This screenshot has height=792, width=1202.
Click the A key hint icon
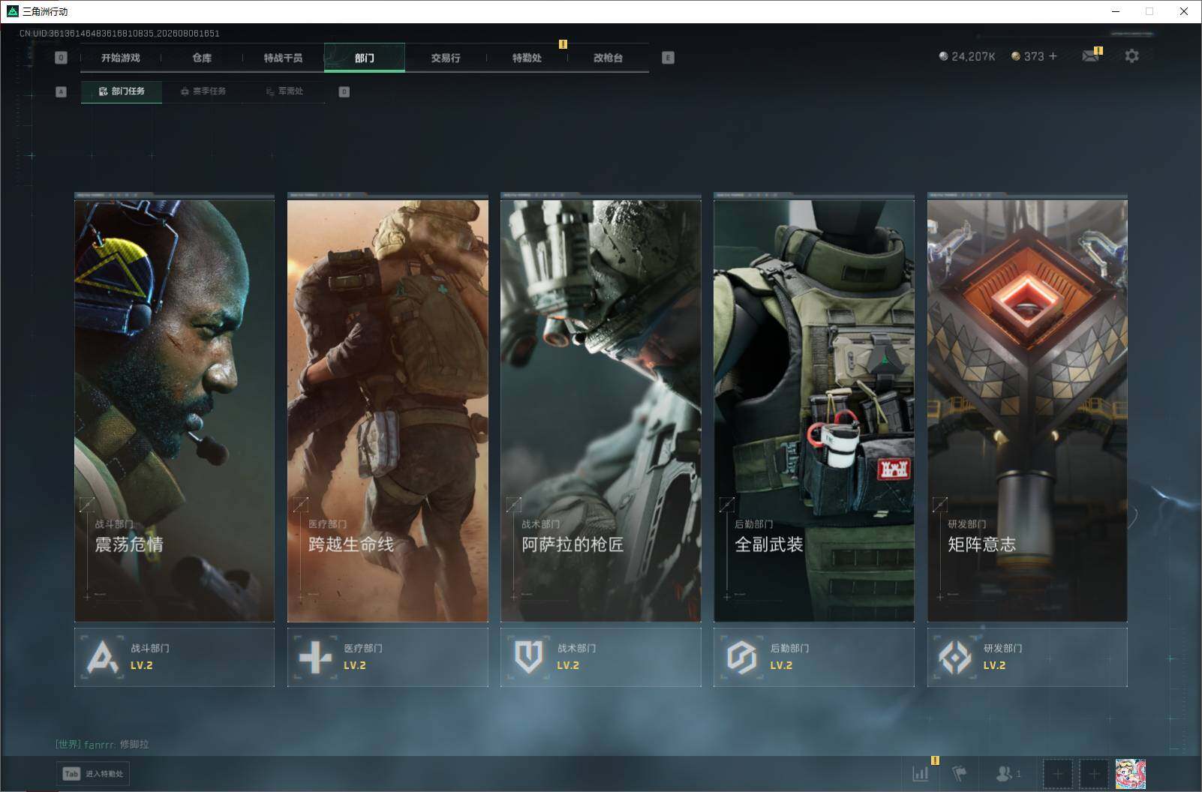[x=62, y=91]
